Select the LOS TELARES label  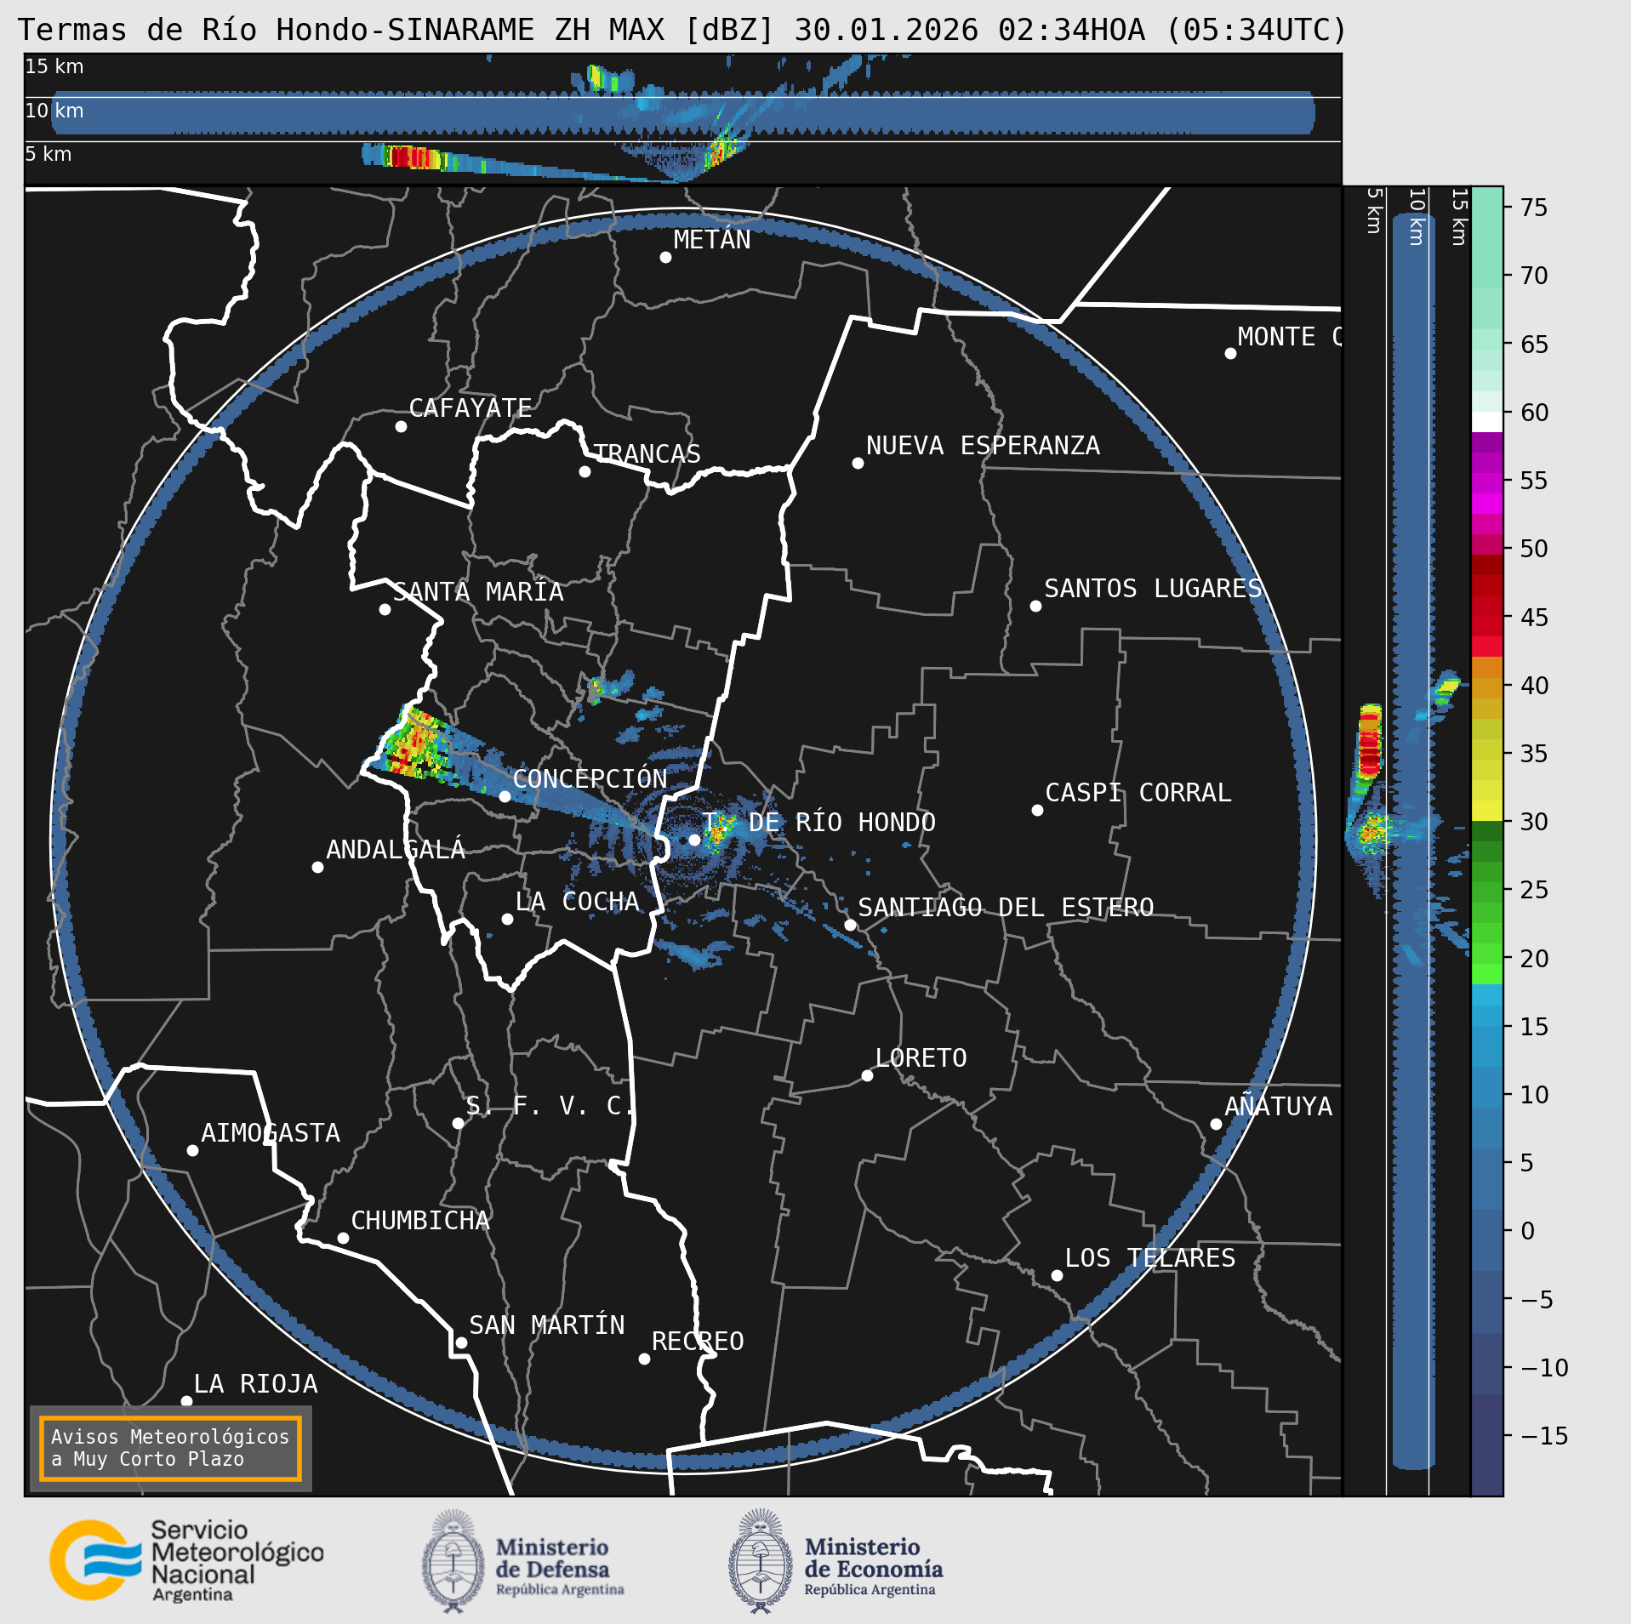[x=1149, y=1258]
